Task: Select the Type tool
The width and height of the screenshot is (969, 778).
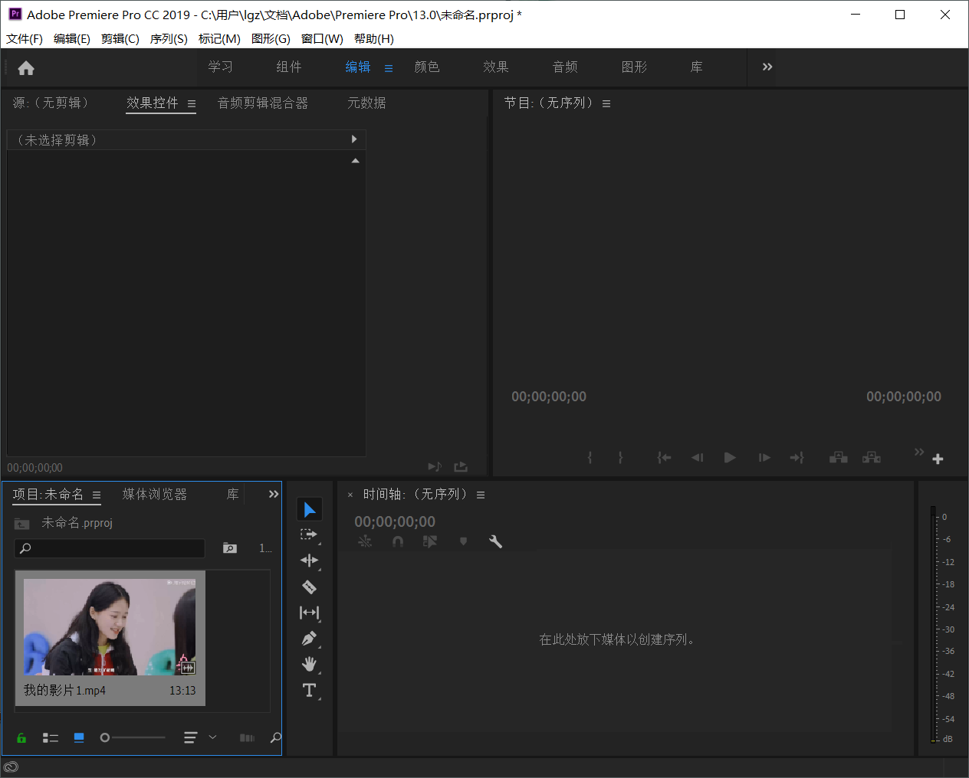Action: [310, 690]
